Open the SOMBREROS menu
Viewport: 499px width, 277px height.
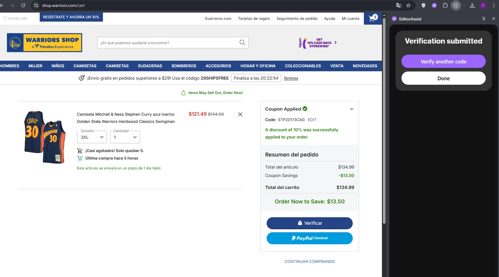(184, 66)
